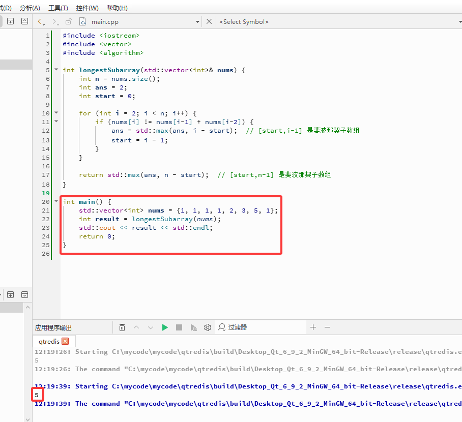Screen dimensions: 462x422
Task: Click the start = i - 1; line
Action: (139, 140)
